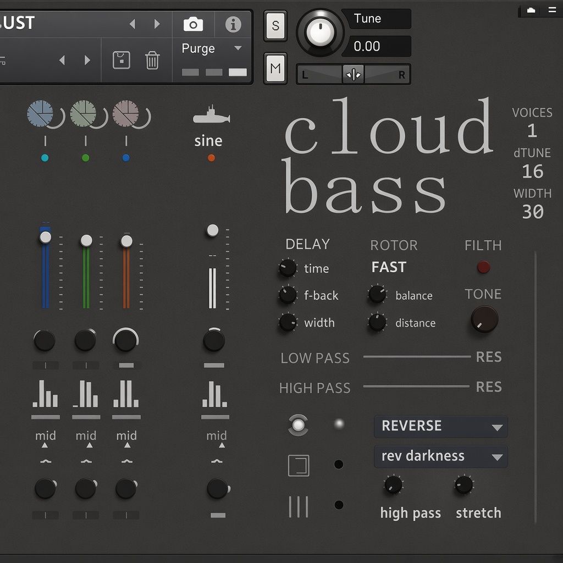Toggle the glowing white dot beside the ring icon
This screenshot has width=563, height=563.
coord(339,424)
